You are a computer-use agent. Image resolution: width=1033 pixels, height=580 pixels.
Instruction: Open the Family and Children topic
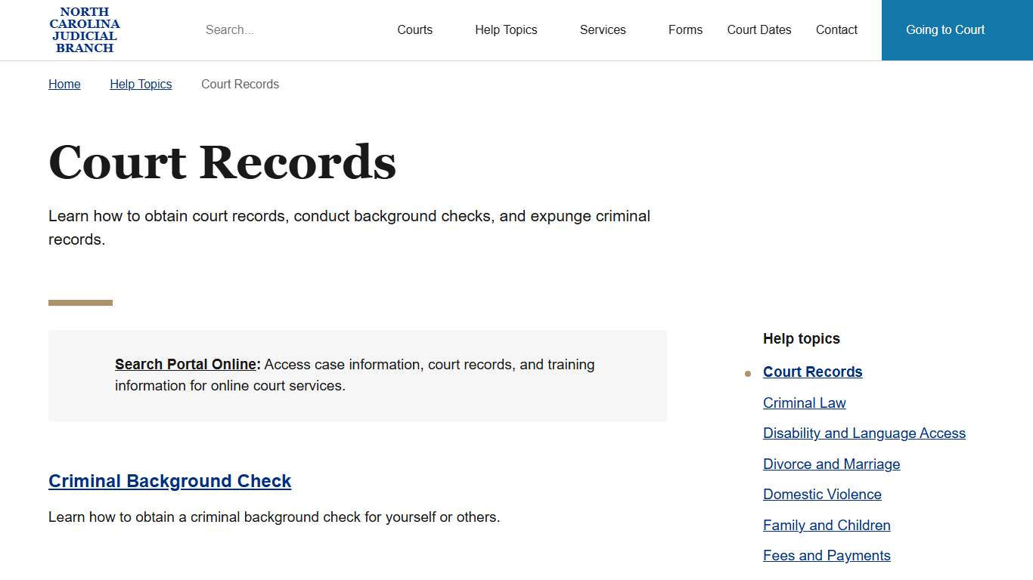pyautogui.click(x=827, y=525)
